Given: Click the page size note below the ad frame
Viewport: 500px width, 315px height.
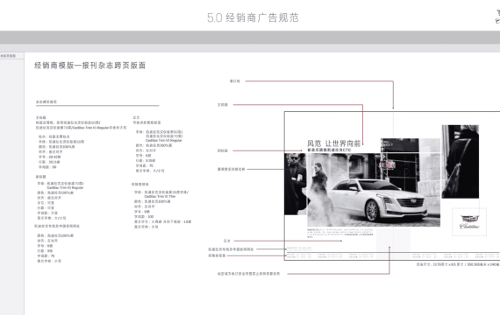Looking at the screenshot, I should tap(458, 264).
